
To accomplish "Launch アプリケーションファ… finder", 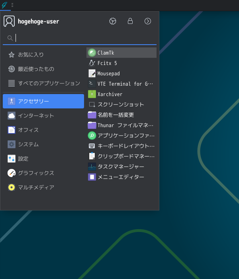I will coord(121,136).
